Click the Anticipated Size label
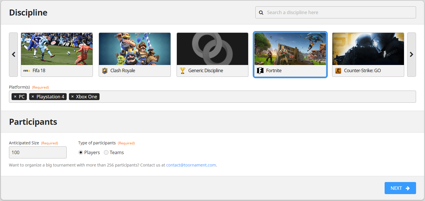425x201 pixels. (x=24, y=143)
